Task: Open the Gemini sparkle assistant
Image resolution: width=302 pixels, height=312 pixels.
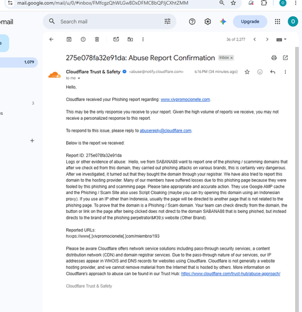Action: (x=223, y=21)
